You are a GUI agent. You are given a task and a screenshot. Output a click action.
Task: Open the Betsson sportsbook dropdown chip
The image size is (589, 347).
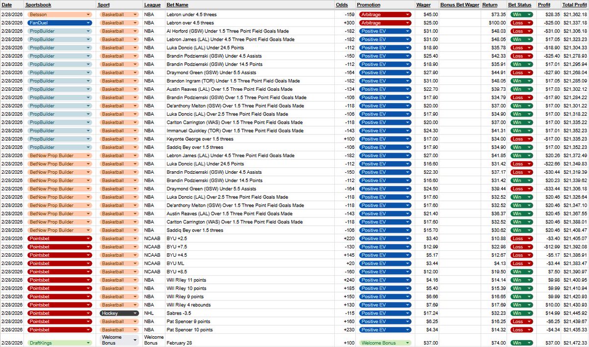click(60, 14)
